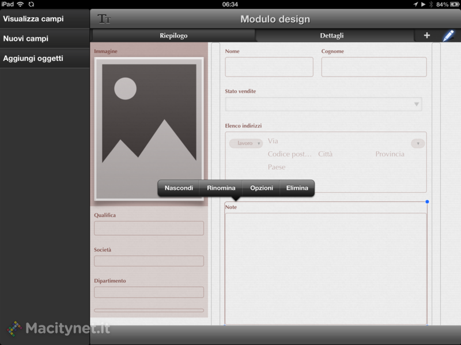Image resolution: width=461 pixels, height=345 pixels.
Task: Expand the address row options arrow
Action: coord(418,143)
